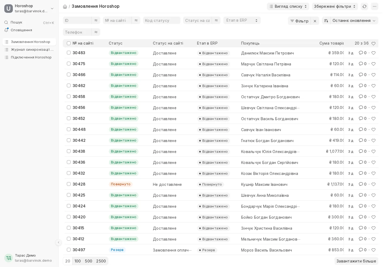
Task: Select all orders via the header checkbox
Action: click(69, 43)
